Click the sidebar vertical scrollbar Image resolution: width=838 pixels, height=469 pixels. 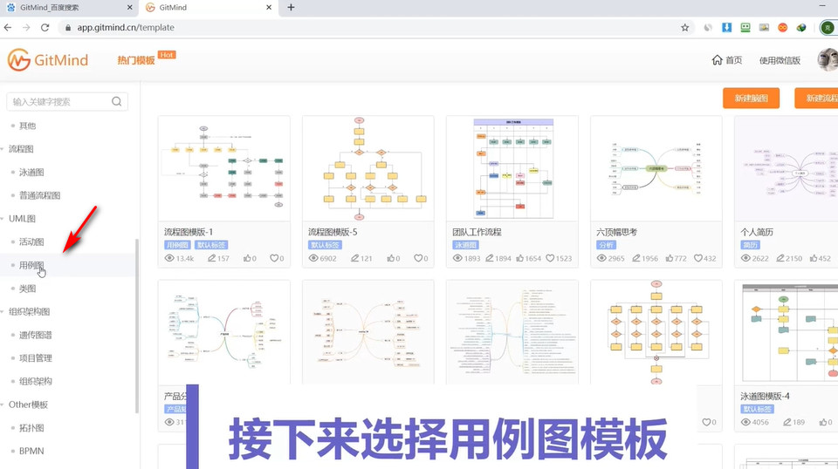point(137,325)
